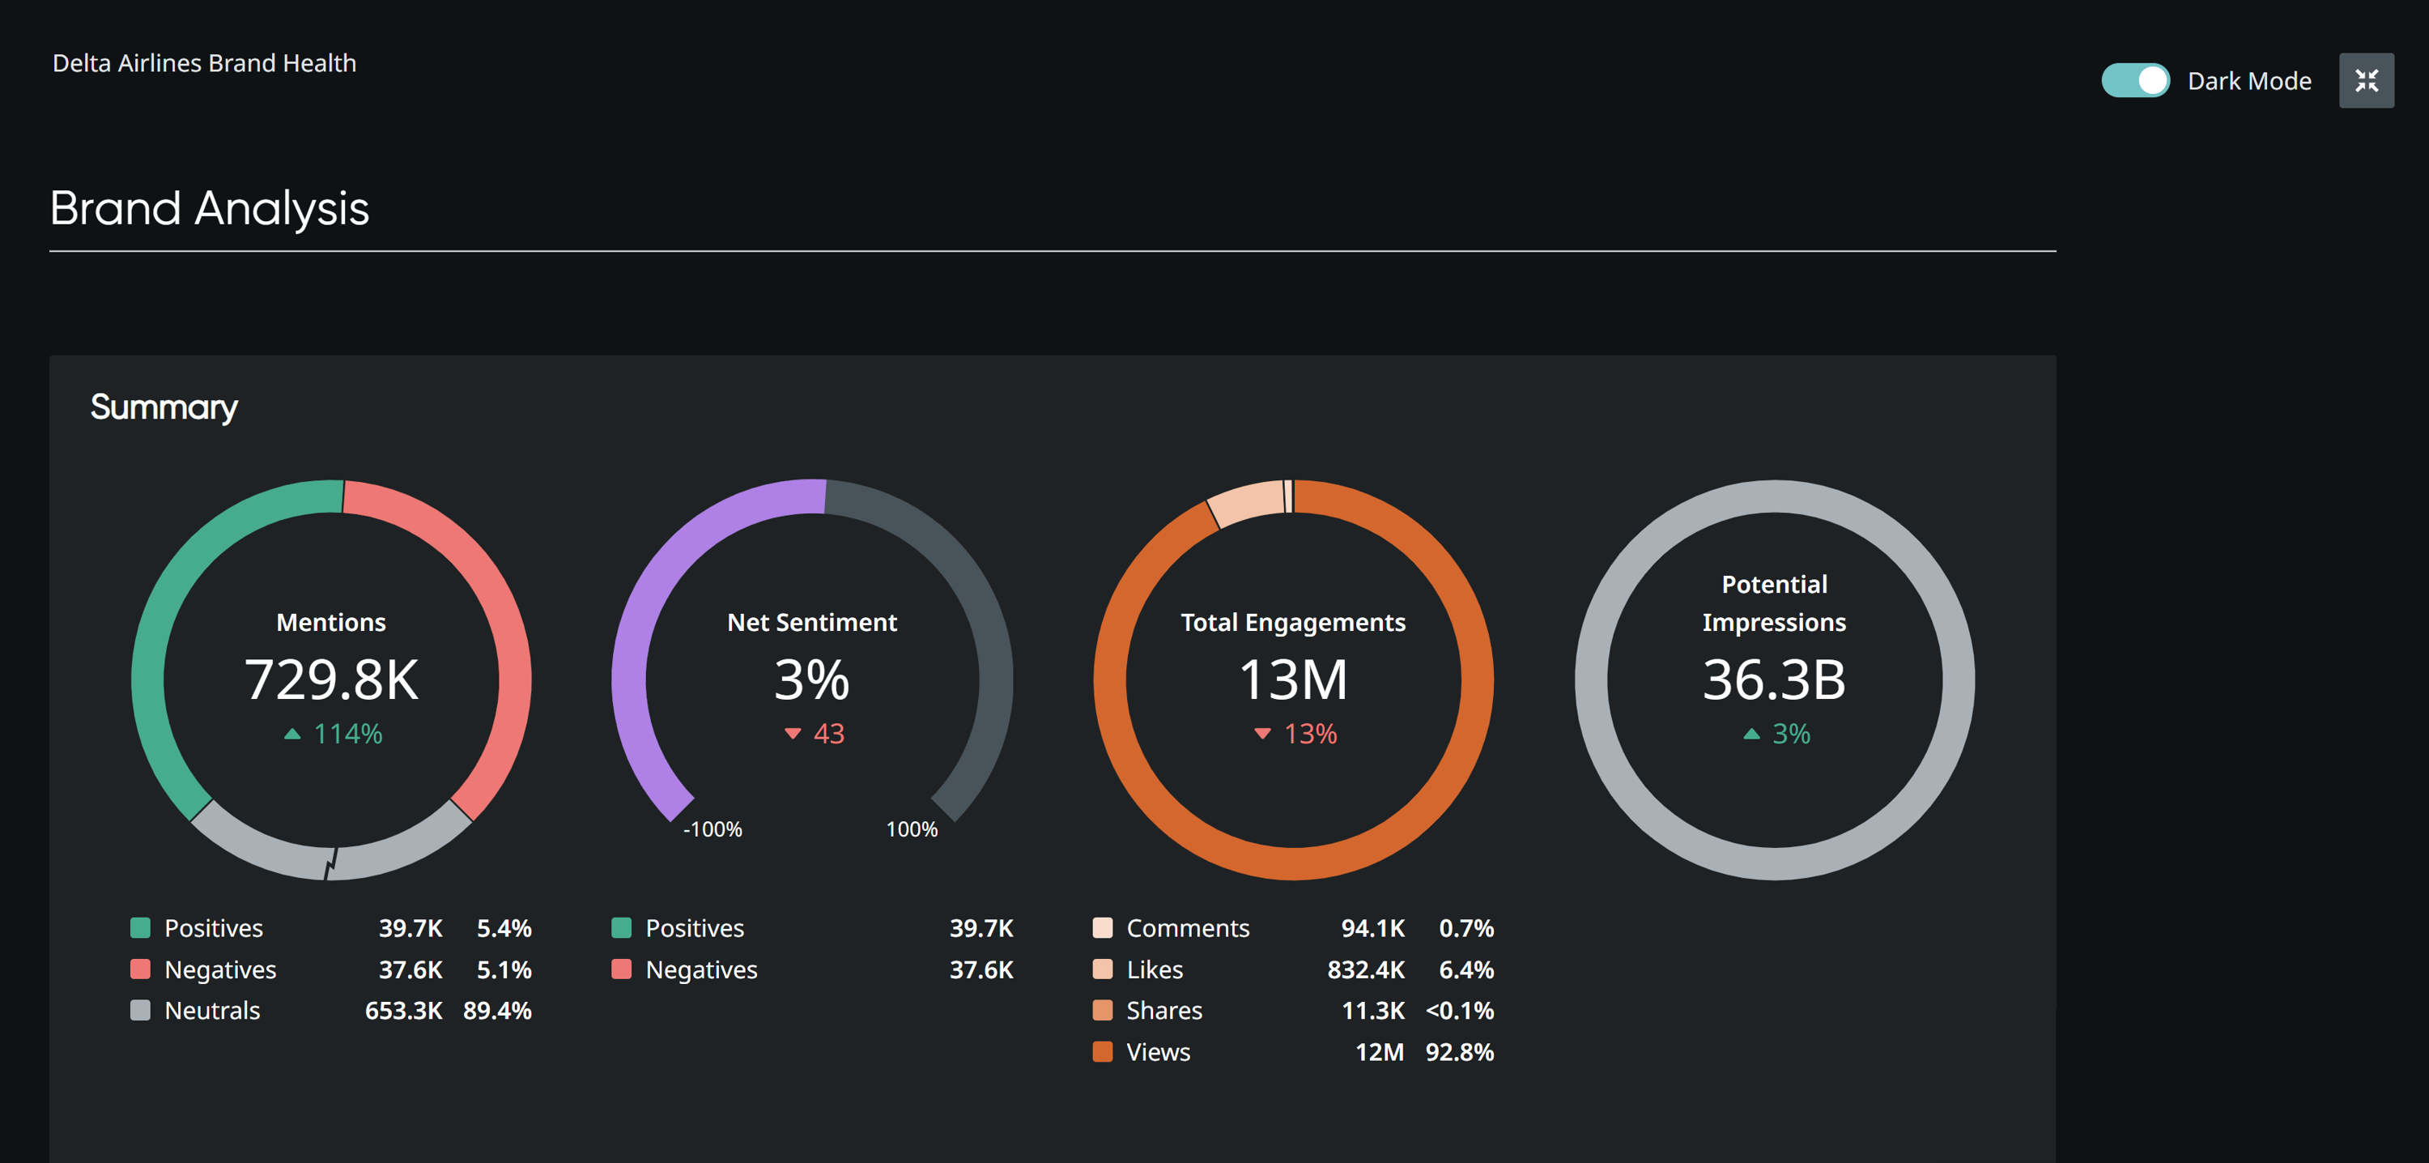Click the Mentions 729.8K value

(331, 679)
